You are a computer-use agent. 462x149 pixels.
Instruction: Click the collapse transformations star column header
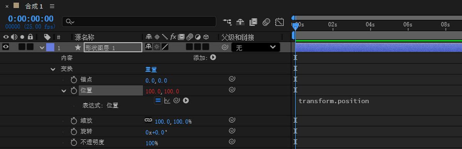point(157,37)
